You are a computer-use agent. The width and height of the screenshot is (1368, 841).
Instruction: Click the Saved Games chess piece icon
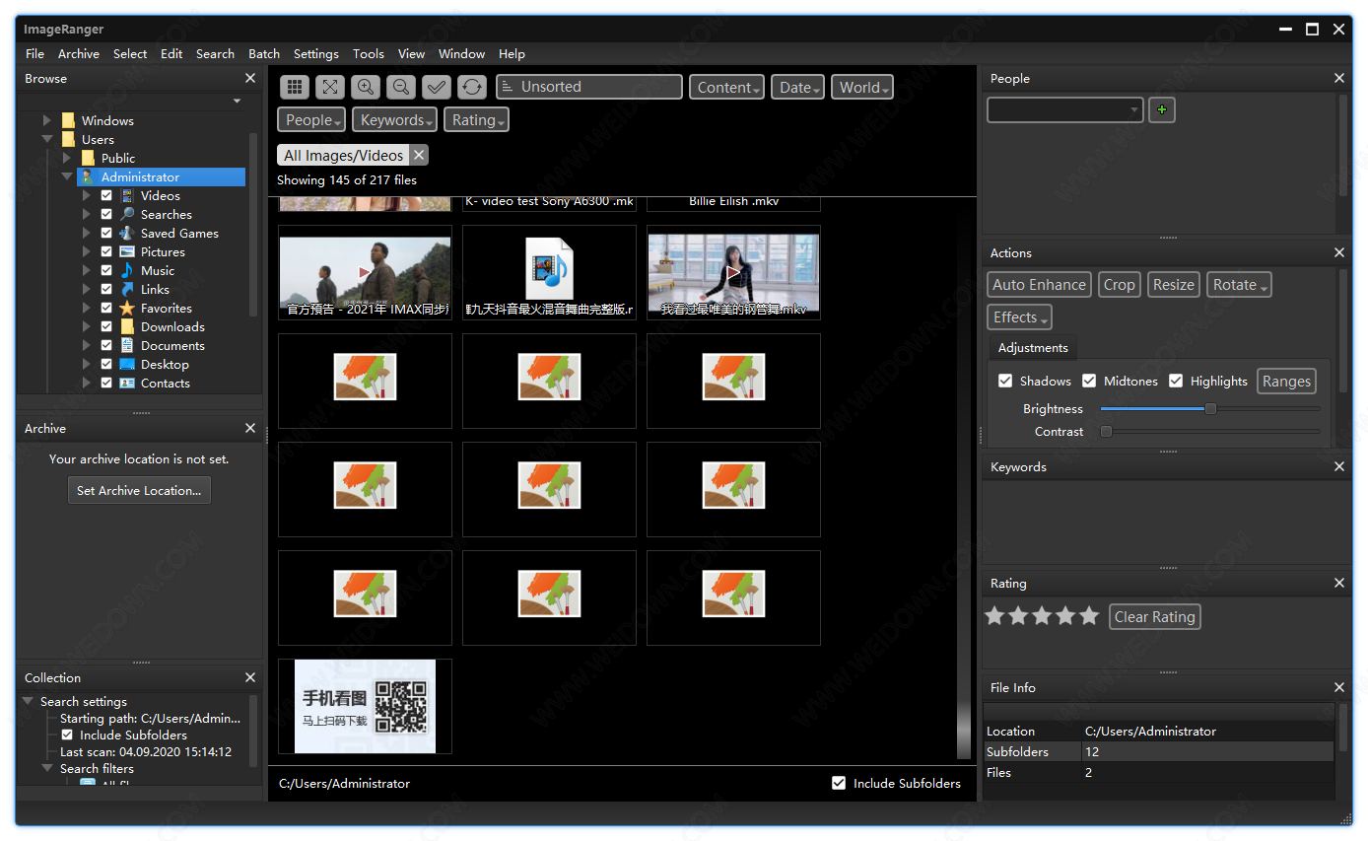point(127,233)
